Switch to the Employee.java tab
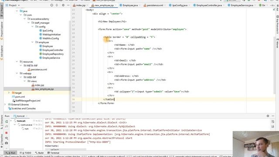 coord(130,5)
